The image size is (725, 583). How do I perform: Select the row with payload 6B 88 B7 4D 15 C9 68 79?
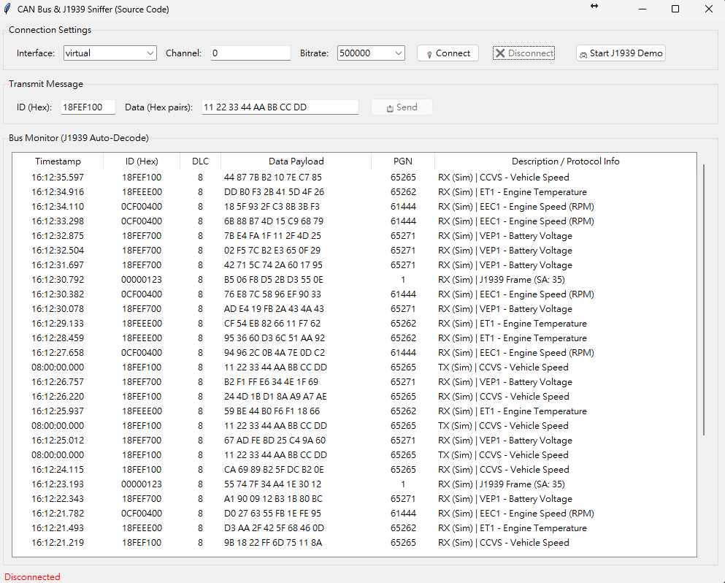354,221
